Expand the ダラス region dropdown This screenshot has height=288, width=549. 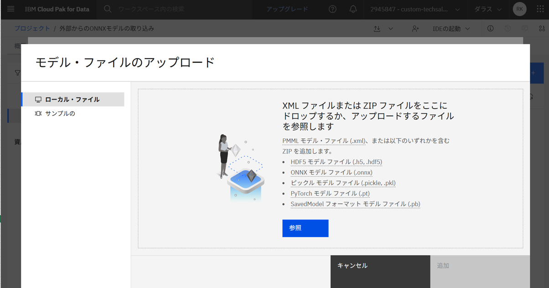tap(487, 9)
